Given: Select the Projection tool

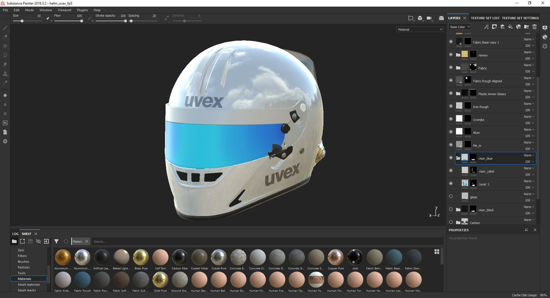Looking at the screenshot, I should point(5,46).
